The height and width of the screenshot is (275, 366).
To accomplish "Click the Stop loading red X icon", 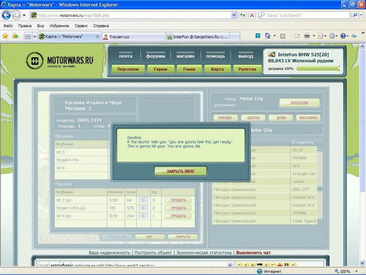I will pyautogui.click(x=252, y=15).
